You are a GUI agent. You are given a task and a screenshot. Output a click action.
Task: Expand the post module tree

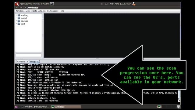16,24
